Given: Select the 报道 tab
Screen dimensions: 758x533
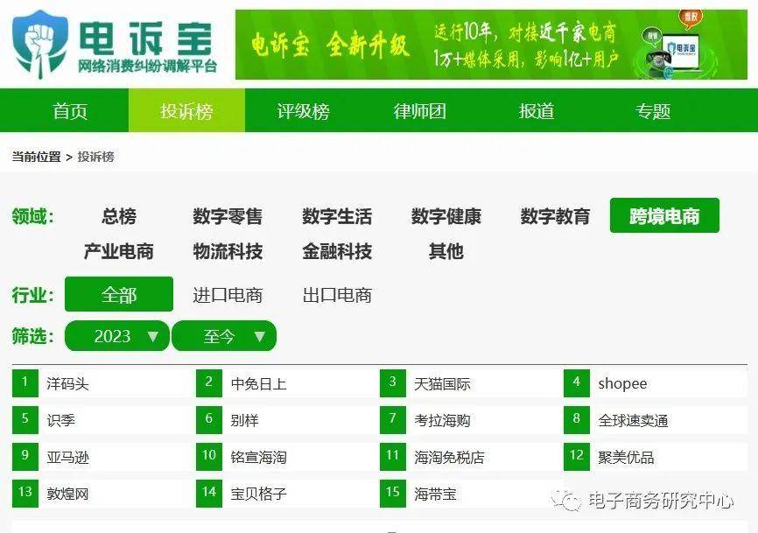Looking at the screenshot, I should (x=536, y=111).
